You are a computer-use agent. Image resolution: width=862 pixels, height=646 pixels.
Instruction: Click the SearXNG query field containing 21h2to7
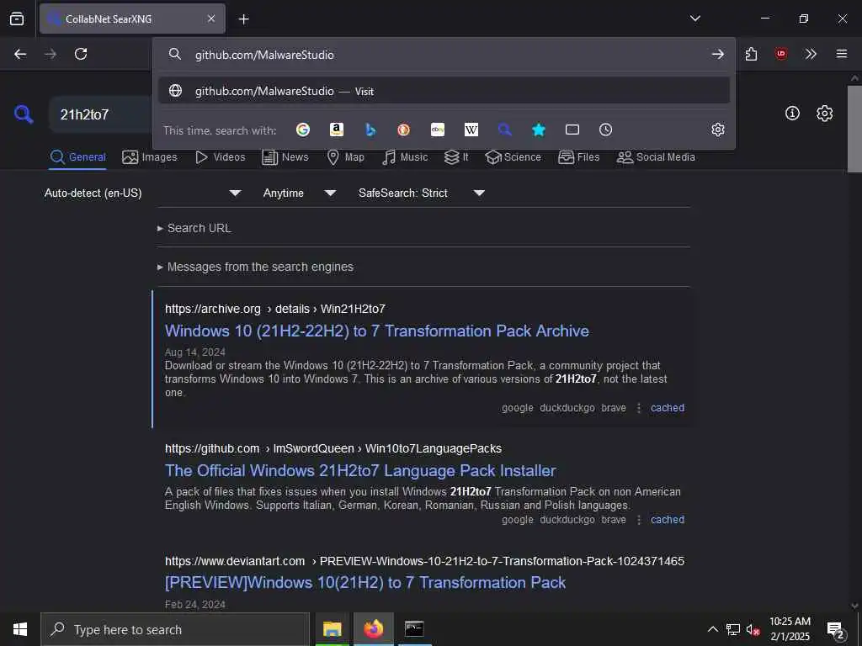click(x=101, y=114)
